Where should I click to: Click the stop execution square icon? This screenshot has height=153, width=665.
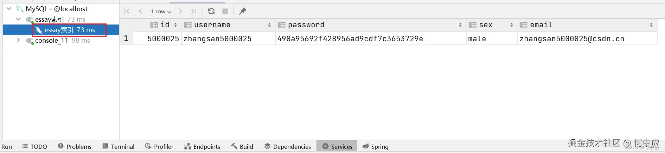[225, 11]
